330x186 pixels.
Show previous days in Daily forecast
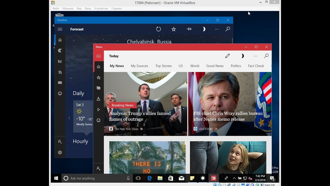(x=69, y=118)
